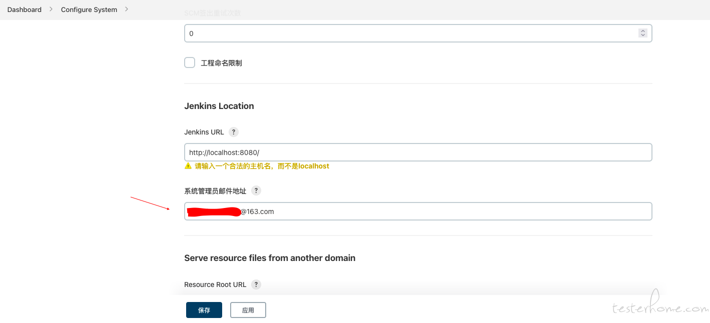
Task: Go to Dashboard breadcrumb
Action: tap(25, 9)
